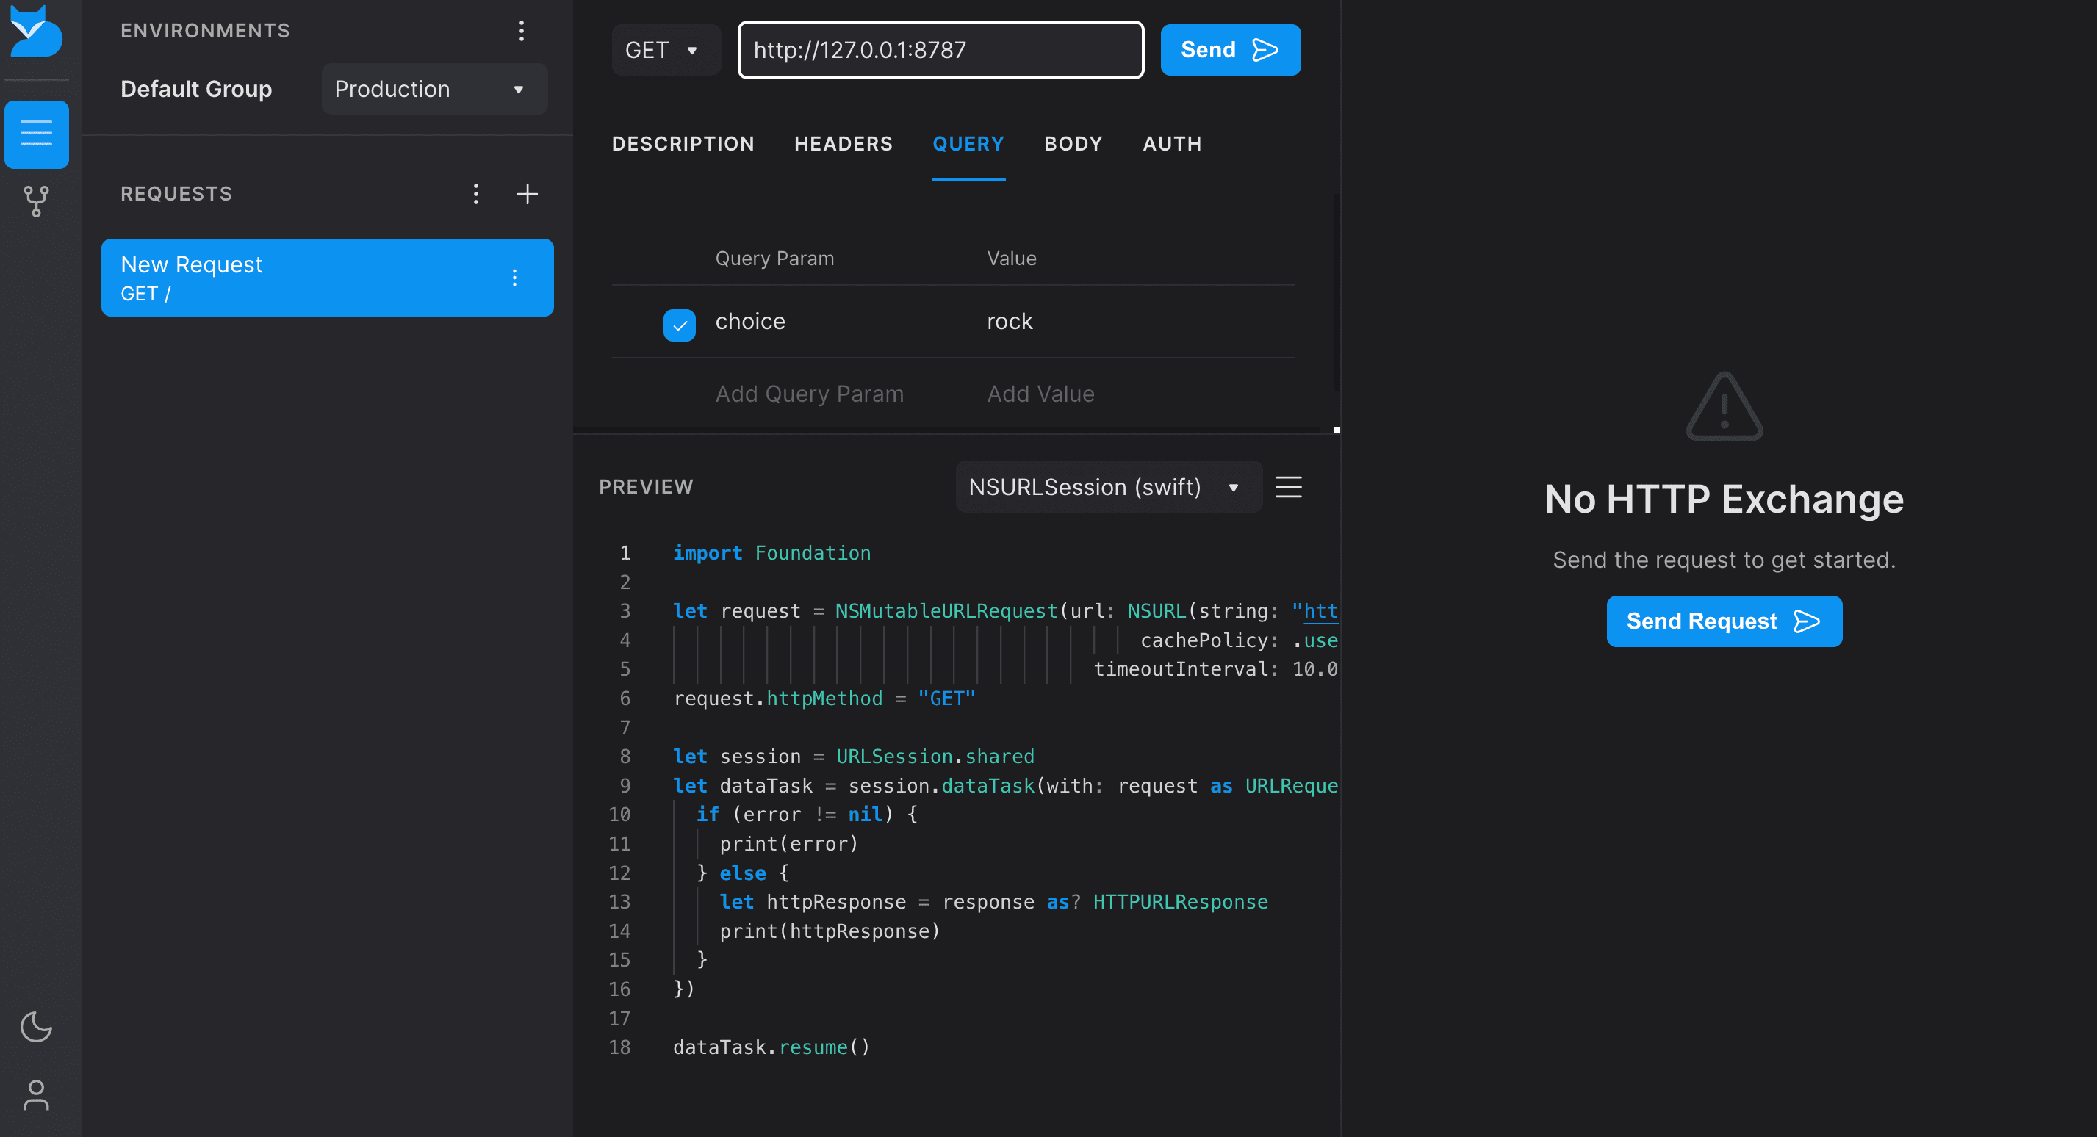This screenshot has width=2097, height=1137.
Task: Open the git branch sidebar icon
Action: click(x=36, y=201)
